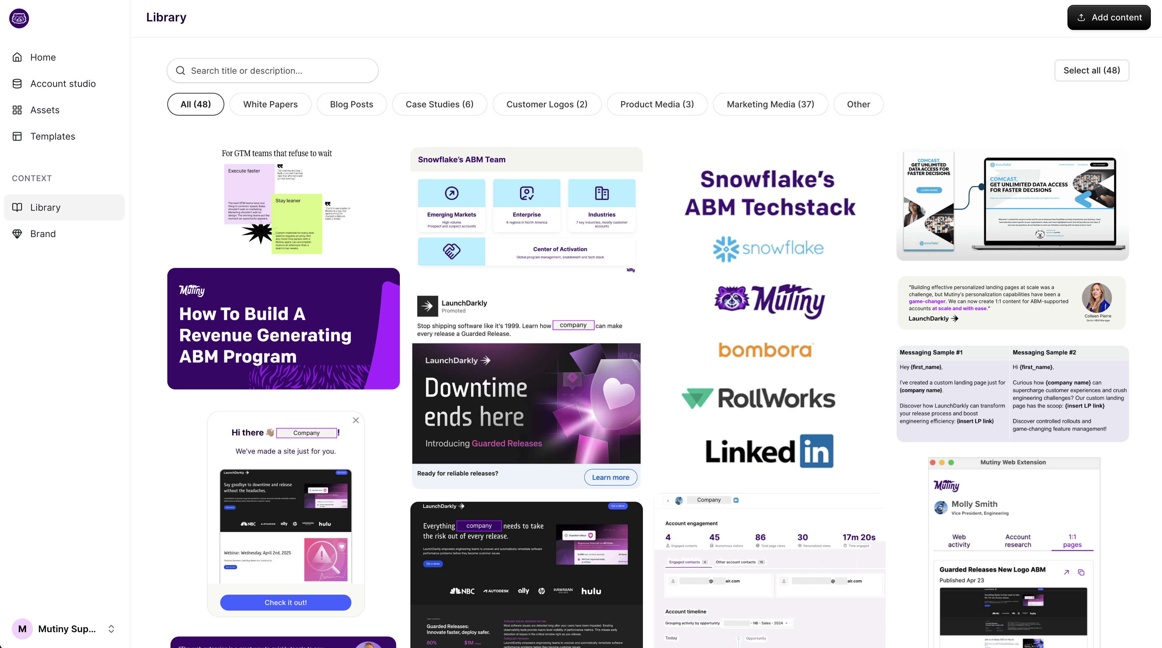Click the Center of Activation handshake icon

coord(452,251)
